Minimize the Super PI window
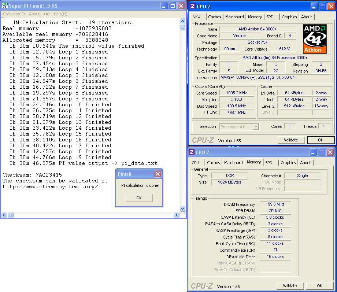The height and width of the screenshot is (292, 337). (164, 6)
